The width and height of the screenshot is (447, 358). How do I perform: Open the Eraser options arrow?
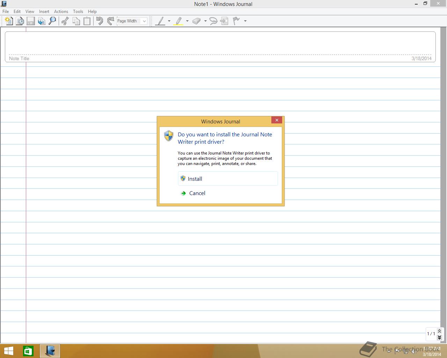coord(205,21)
